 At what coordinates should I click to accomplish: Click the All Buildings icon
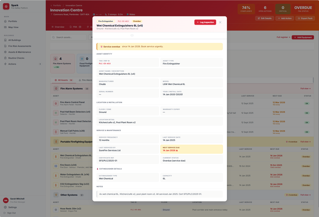pyautogui.click(x=6, y=40)
